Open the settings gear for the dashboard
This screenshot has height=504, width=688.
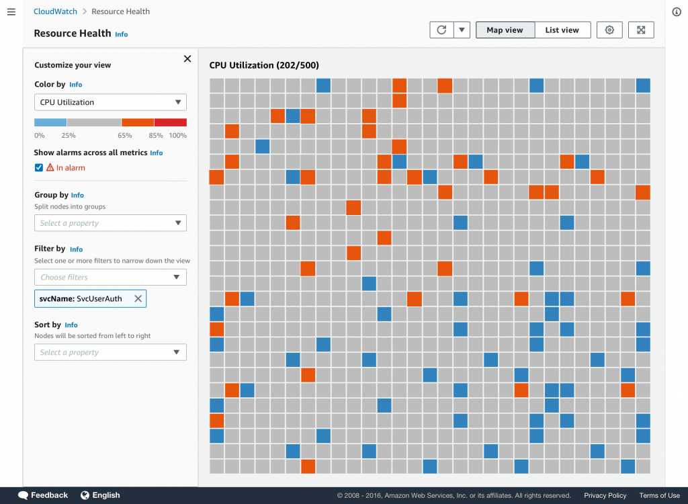tap(609, 30)
